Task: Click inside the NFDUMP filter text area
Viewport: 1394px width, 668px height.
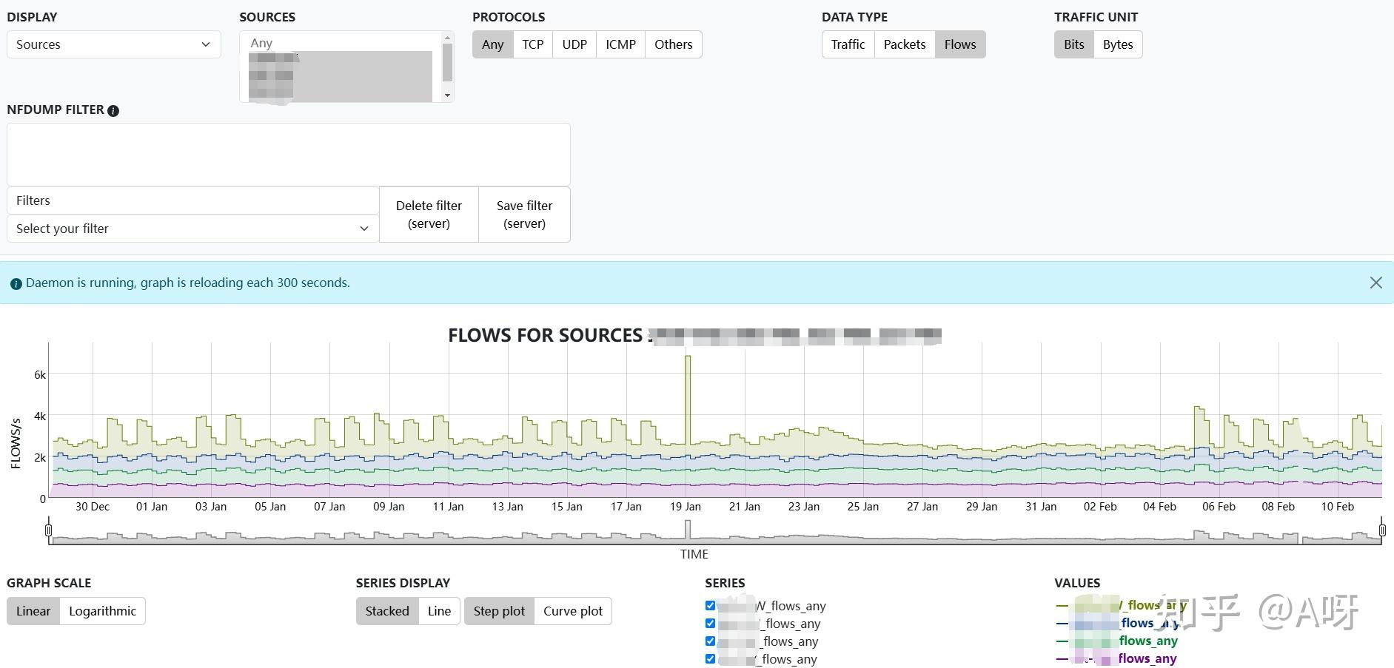Action: (x=288, y=155)
